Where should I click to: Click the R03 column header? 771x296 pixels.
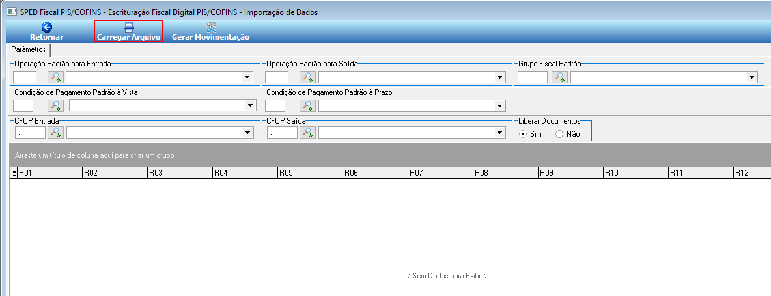click(x=180, y=173)
